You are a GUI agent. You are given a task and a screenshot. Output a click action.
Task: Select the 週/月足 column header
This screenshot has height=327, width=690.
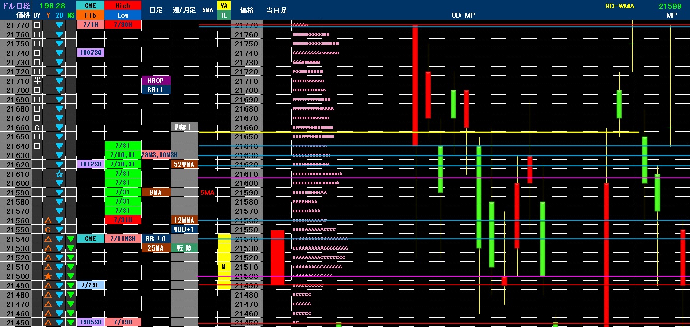coord(184,10)
